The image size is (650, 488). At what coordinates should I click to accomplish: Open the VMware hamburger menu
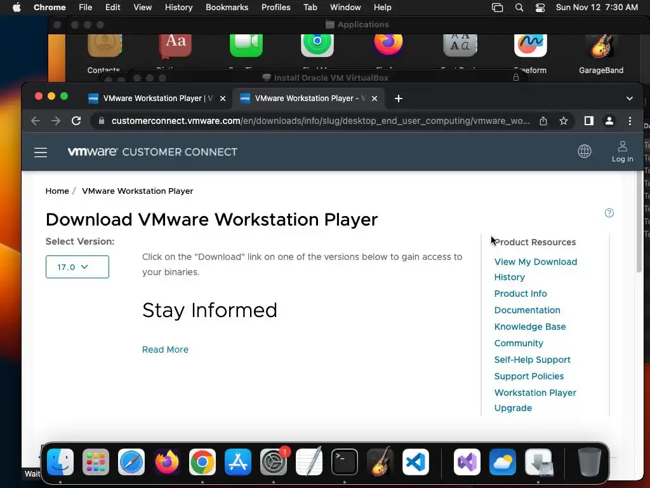point(41,152)
